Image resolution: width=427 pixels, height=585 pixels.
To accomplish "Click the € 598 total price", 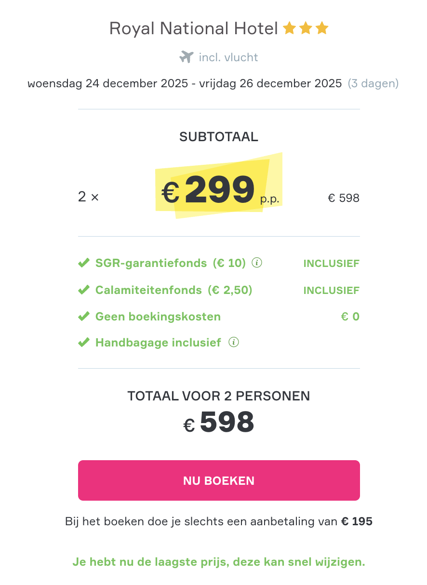I will coord(219,423).
